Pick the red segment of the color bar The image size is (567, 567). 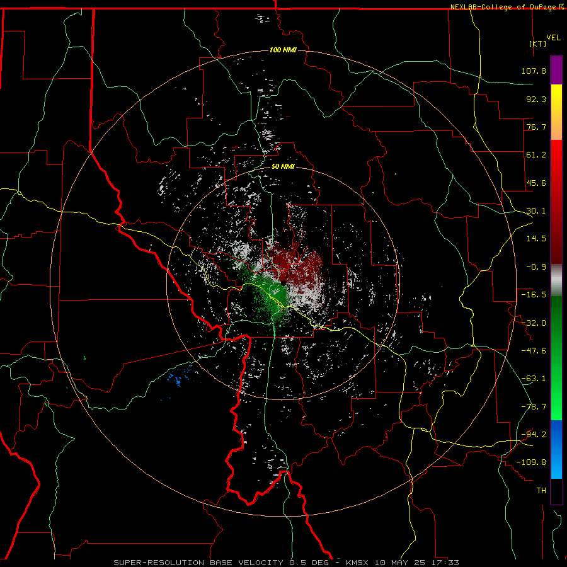[x=556, y=202]
